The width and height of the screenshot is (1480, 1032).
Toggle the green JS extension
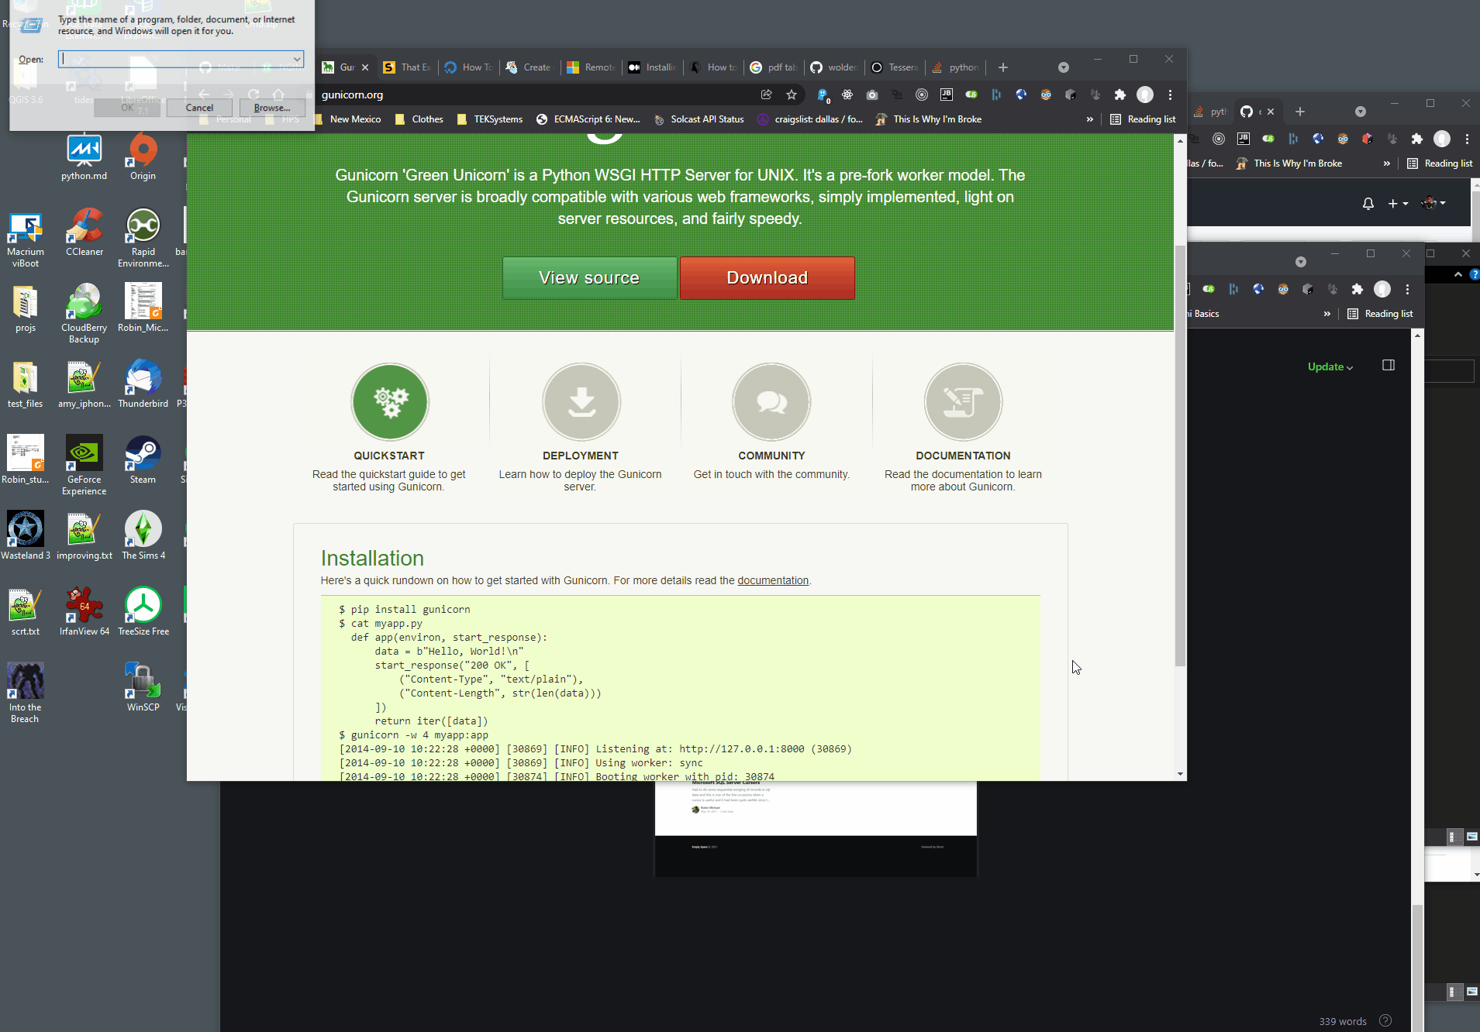click(x=971, y=95)
